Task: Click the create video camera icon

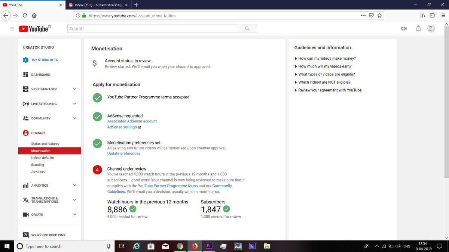Action: pos(404,29)
